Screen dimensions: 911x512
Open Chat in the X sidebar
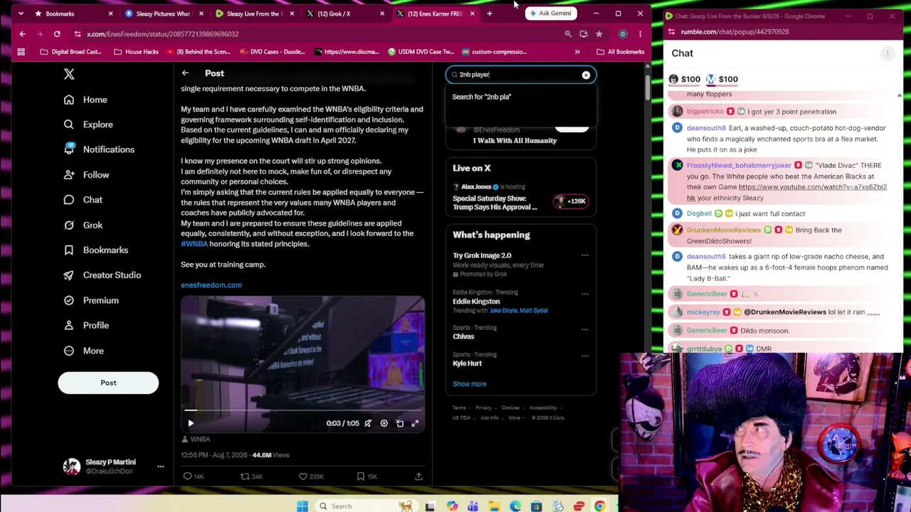tap(83, 200)
